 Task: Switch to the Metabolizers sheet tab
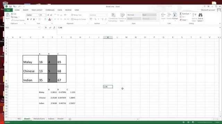(x=39, y=119)
